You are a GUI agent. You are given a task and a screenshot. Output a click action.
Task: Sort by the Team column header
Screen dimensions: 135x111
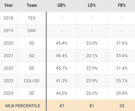32,5
